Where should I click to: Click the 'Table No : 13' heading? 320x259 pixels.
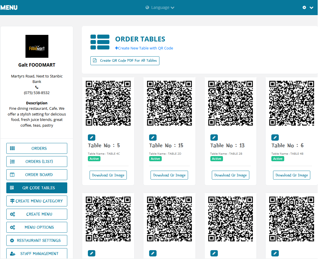pos(227,146)
